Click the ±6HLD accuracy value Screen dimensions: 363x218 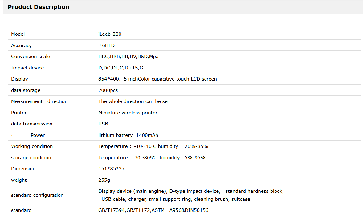(x=106, y=46)
